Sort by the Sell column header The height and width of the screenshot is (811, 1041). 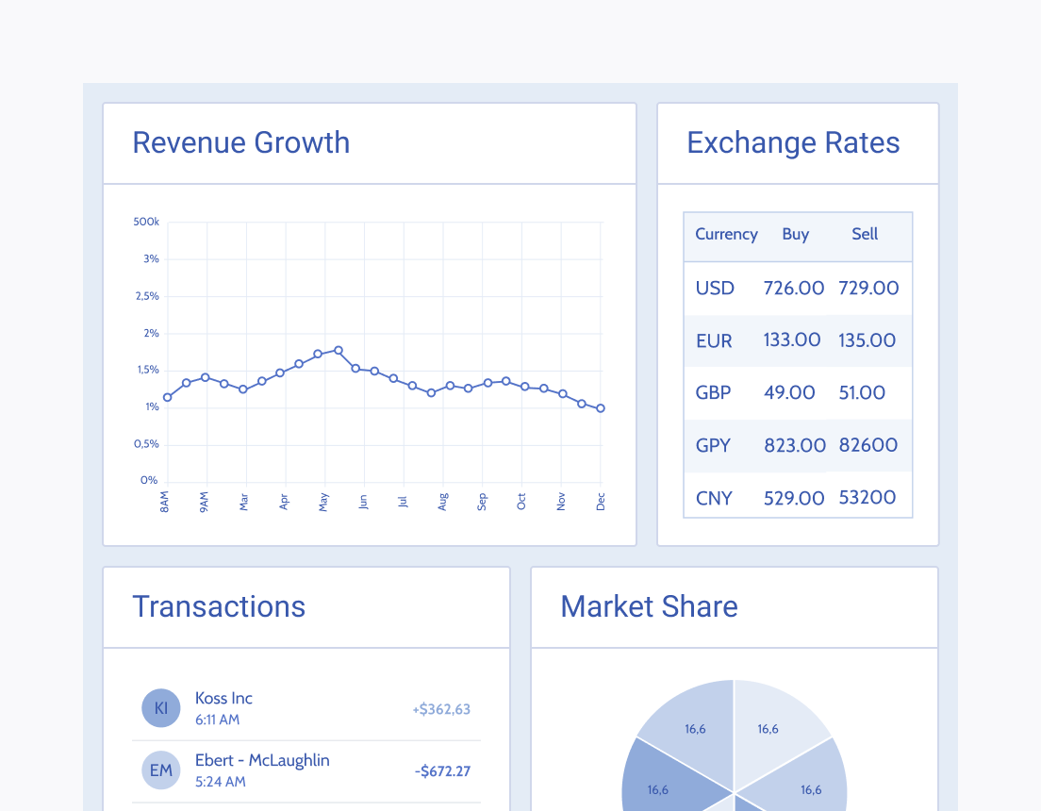(x=865, y=234)
